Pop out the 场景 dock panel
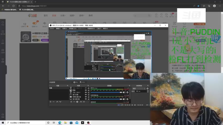Viewport: 223px width, 125px height. click(67, 86)
